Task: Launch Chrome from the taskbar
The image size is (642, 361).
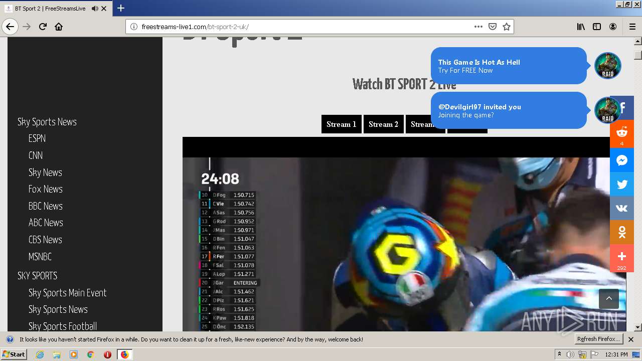Action: (x=90, y=354)
